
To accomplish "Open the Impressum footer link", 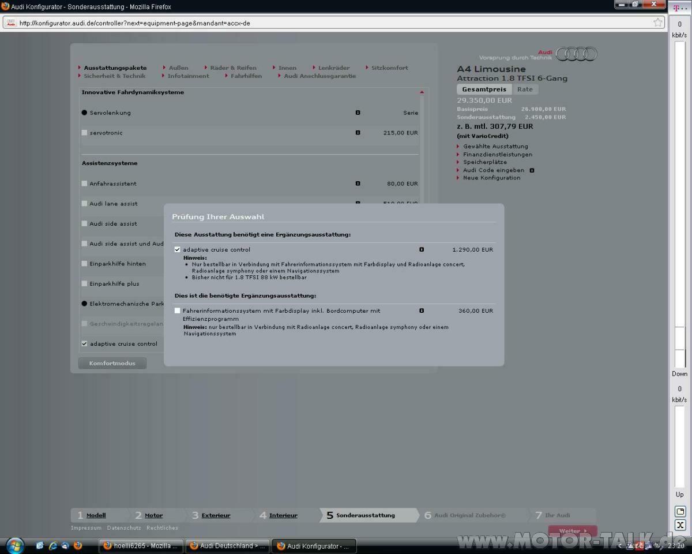I will pos(86,528).
